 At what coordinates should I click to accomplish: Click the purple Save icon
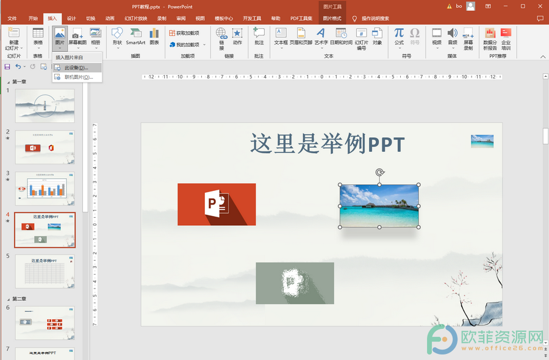click(x=7, y=67)
